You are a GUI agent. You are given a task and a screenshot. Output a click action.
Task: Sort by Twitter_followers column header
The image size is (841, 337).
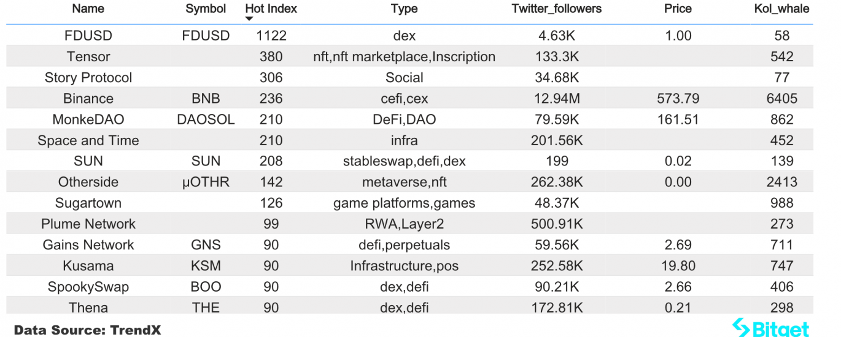click(557, 9)
